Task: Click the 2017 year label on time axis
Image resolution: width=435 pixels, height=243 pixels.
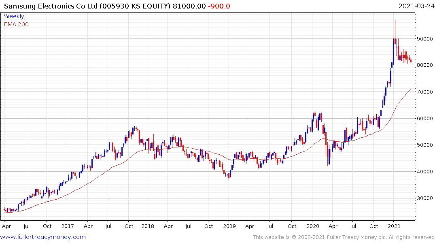Action: [68, 226]
